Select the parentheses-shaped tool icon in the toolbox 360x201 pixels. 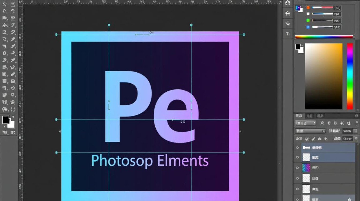pos(13,109)
